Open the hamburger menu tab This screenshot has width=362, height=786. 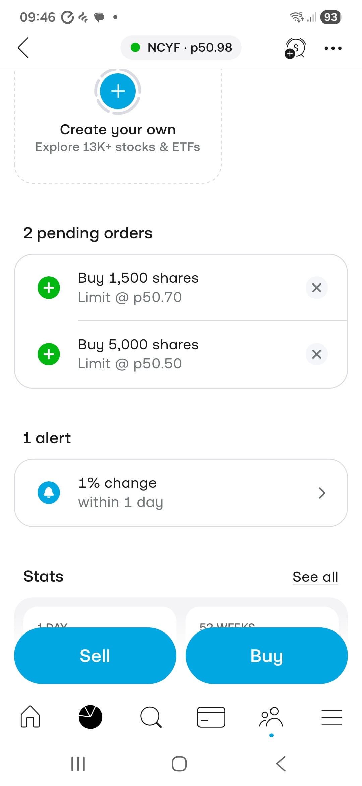coord(332,717)
